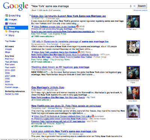Select the News category tab

[16, 28]
